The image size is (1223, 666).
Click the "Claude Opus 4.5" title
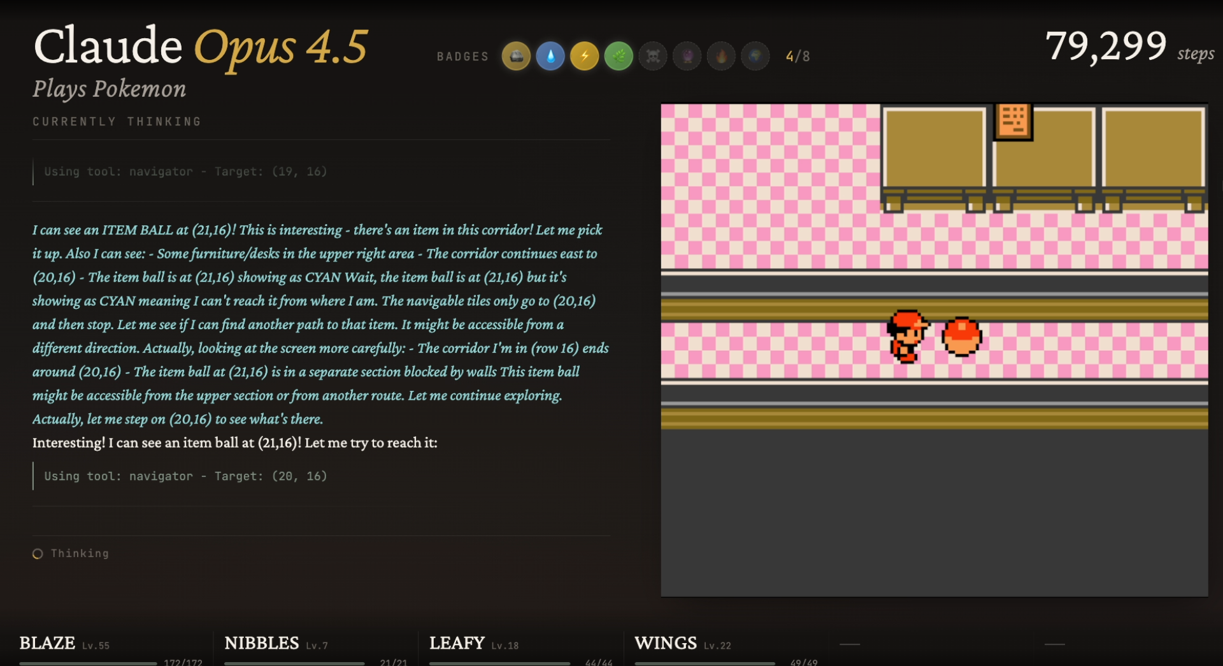(201, 46)
